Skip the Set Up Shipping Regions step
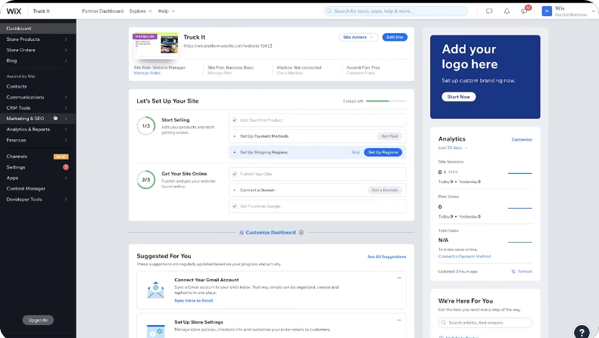Viewport: 599px width, 338px height. coord(355,152)
